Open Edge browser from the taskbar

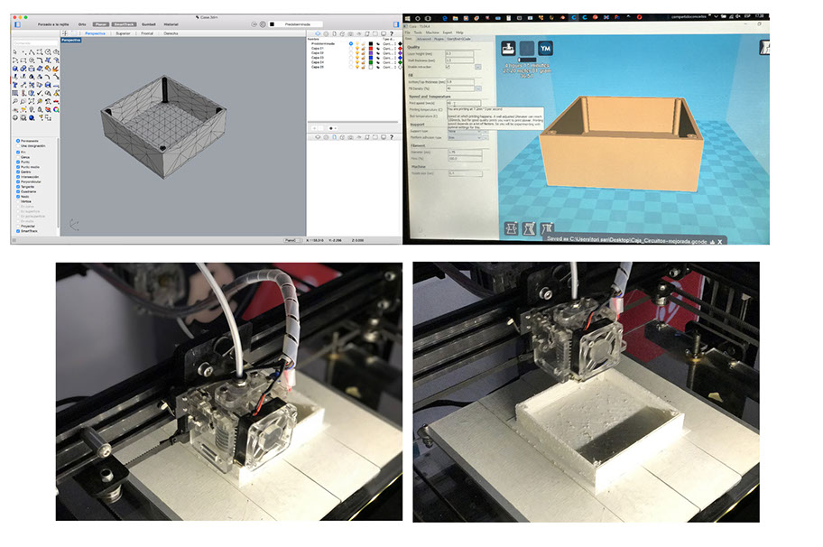click(445, 18)
